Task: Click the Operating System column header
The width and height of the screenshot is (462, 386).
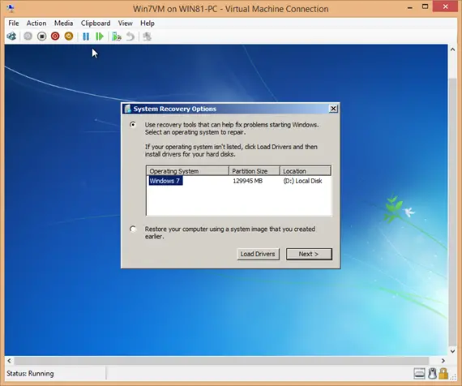Action: point(187,171)
